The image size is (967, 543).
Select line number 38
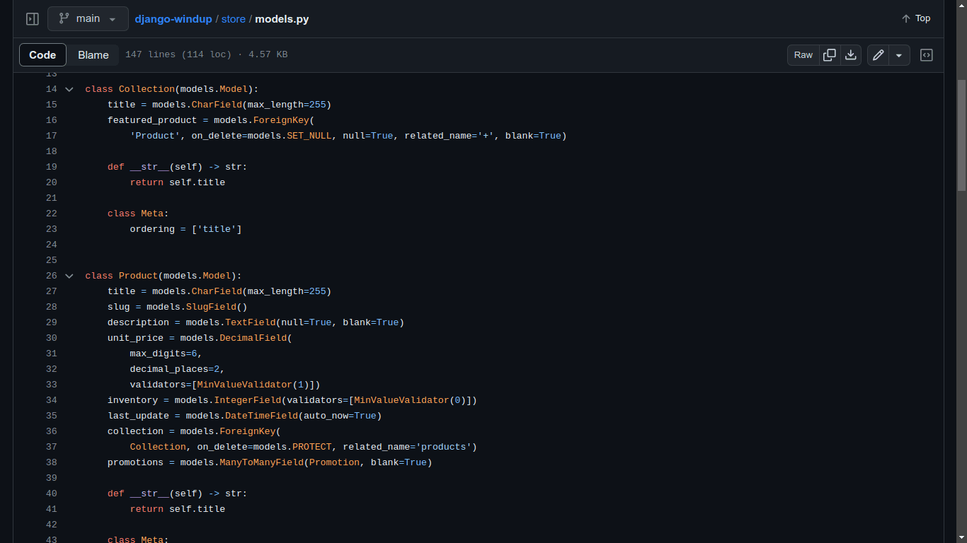(51, 462)
